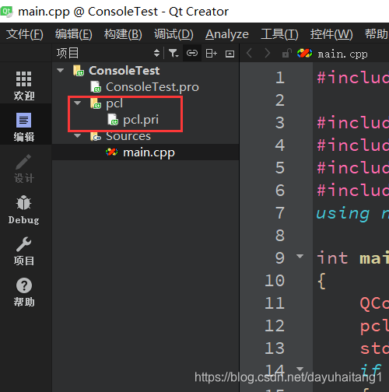The height and width of the screenshot is (392, 389).
Task: Open the Welcome (欢迎) mode
Action: click(x=24, y=86)
